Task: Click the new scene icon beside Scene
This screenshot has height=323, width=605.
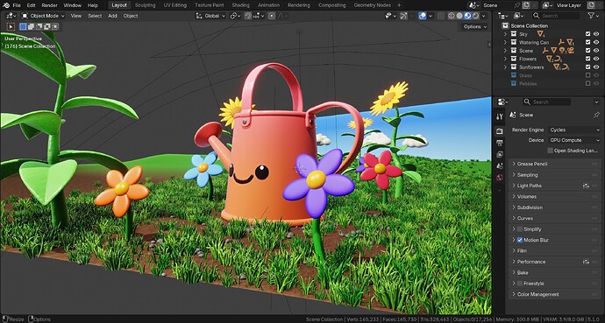Action: (x=526, y=5)
